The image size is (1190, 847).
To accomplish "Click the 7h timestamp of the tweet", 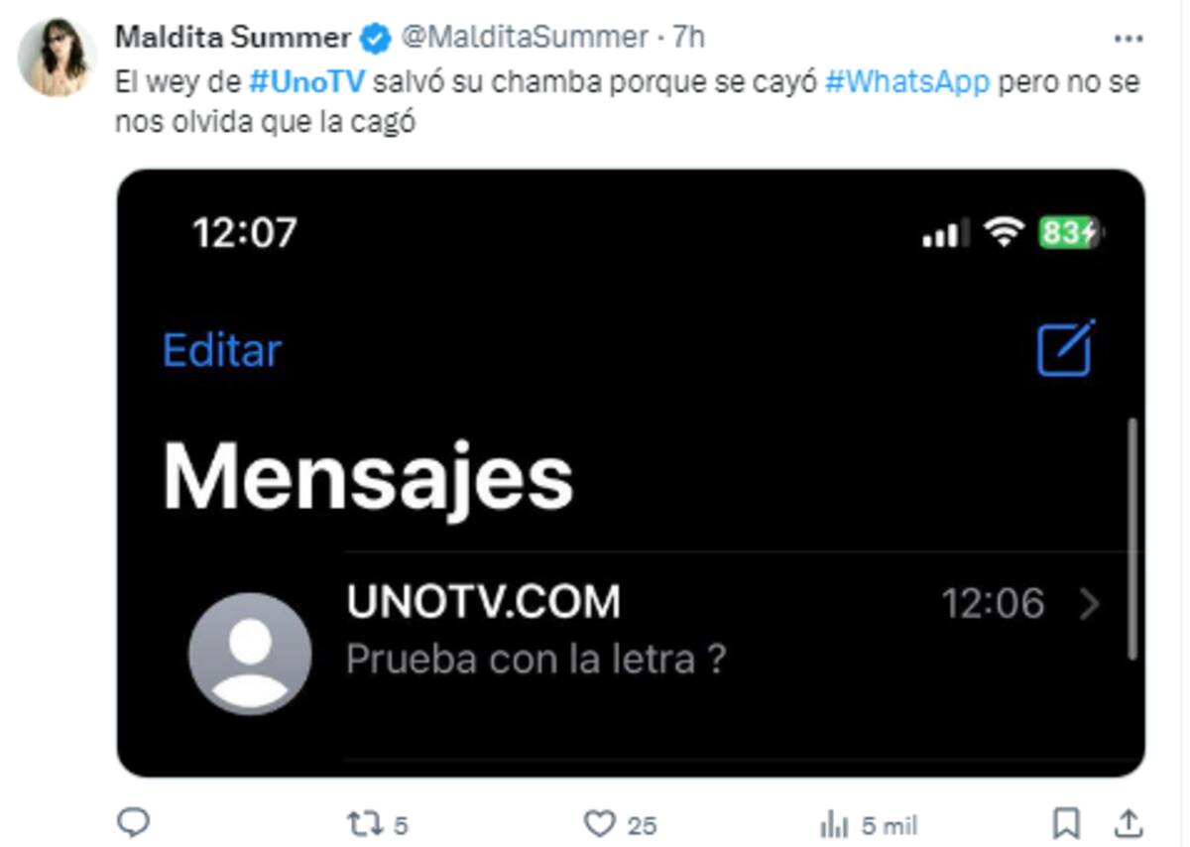I will [x=688, y=38].
